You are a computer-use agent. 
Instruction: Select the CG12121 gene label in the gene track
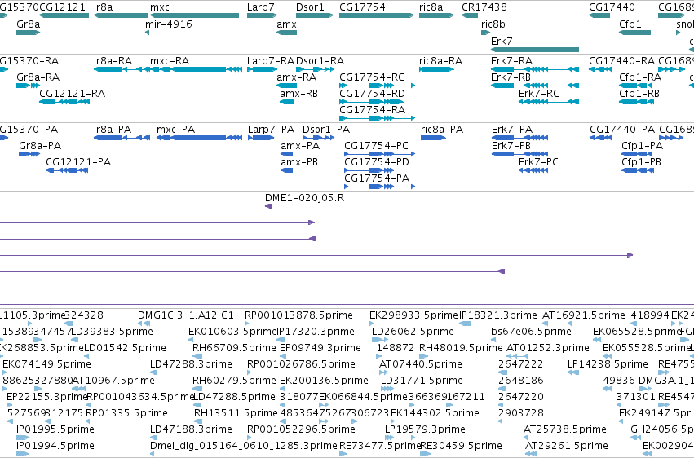[x=63, y=7]
